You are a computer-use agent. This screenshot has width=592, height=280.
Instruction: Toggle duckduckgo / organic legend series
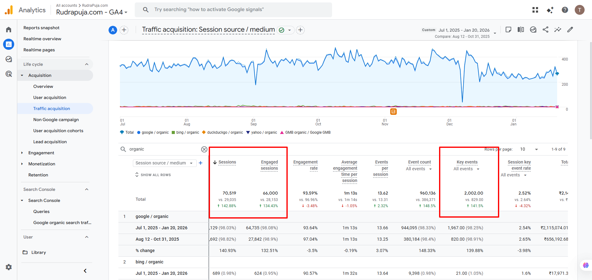[x=223, y=132]
